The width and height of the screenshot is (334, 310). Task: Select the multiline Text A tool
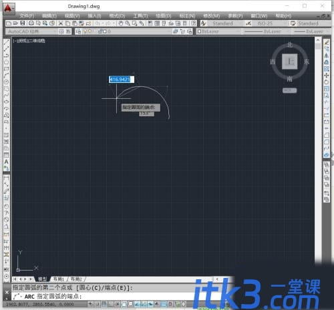point(6,162)
